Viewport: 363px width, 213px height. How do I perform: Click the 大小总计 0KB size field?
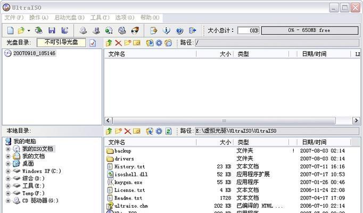[x=248, y=30]
